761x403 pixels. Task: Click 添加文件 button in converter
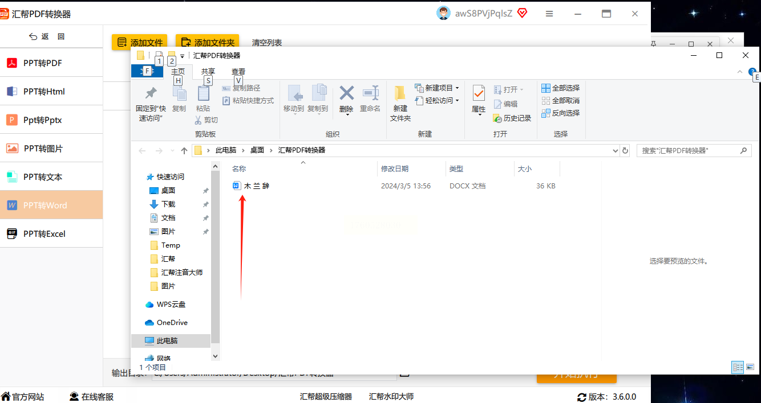tap(139, 42)
